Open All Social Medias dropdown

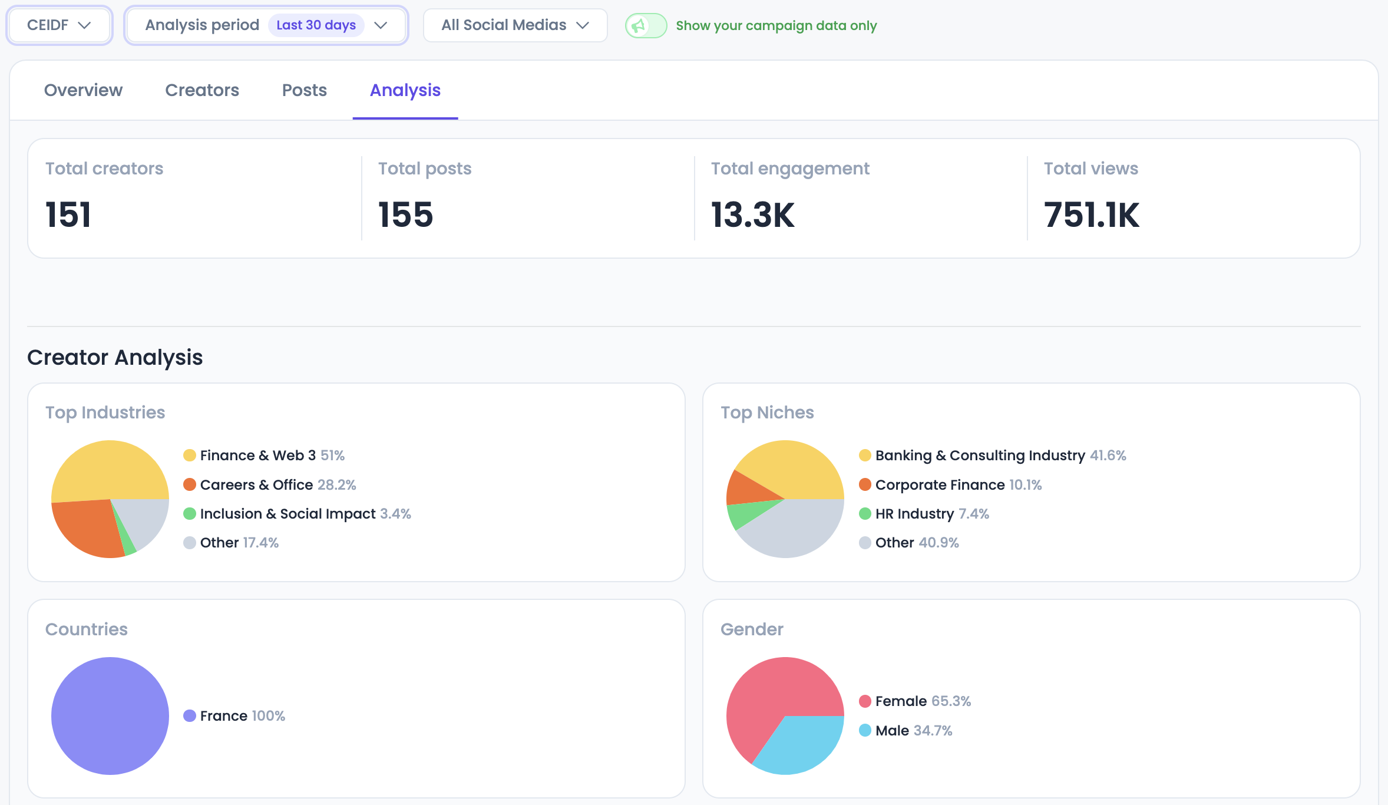(x=515, y=25)
